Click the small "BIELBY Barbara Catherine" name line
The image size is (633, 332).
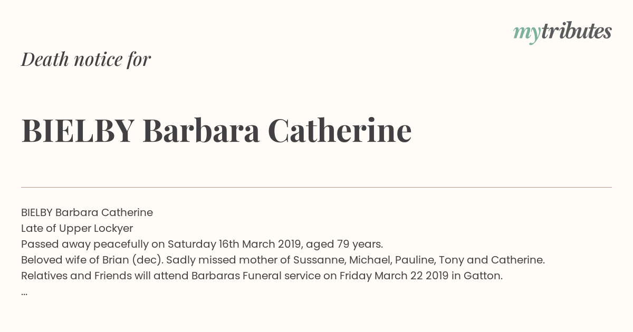87,212
